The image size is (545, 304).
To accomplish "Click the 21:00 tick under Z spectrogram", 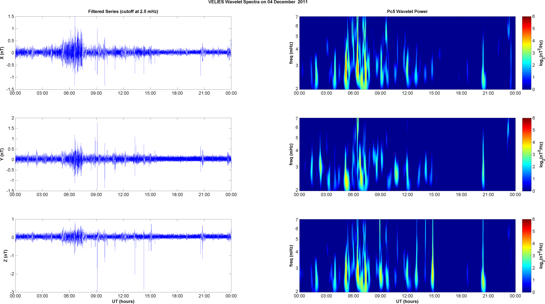I will (488, 296).
